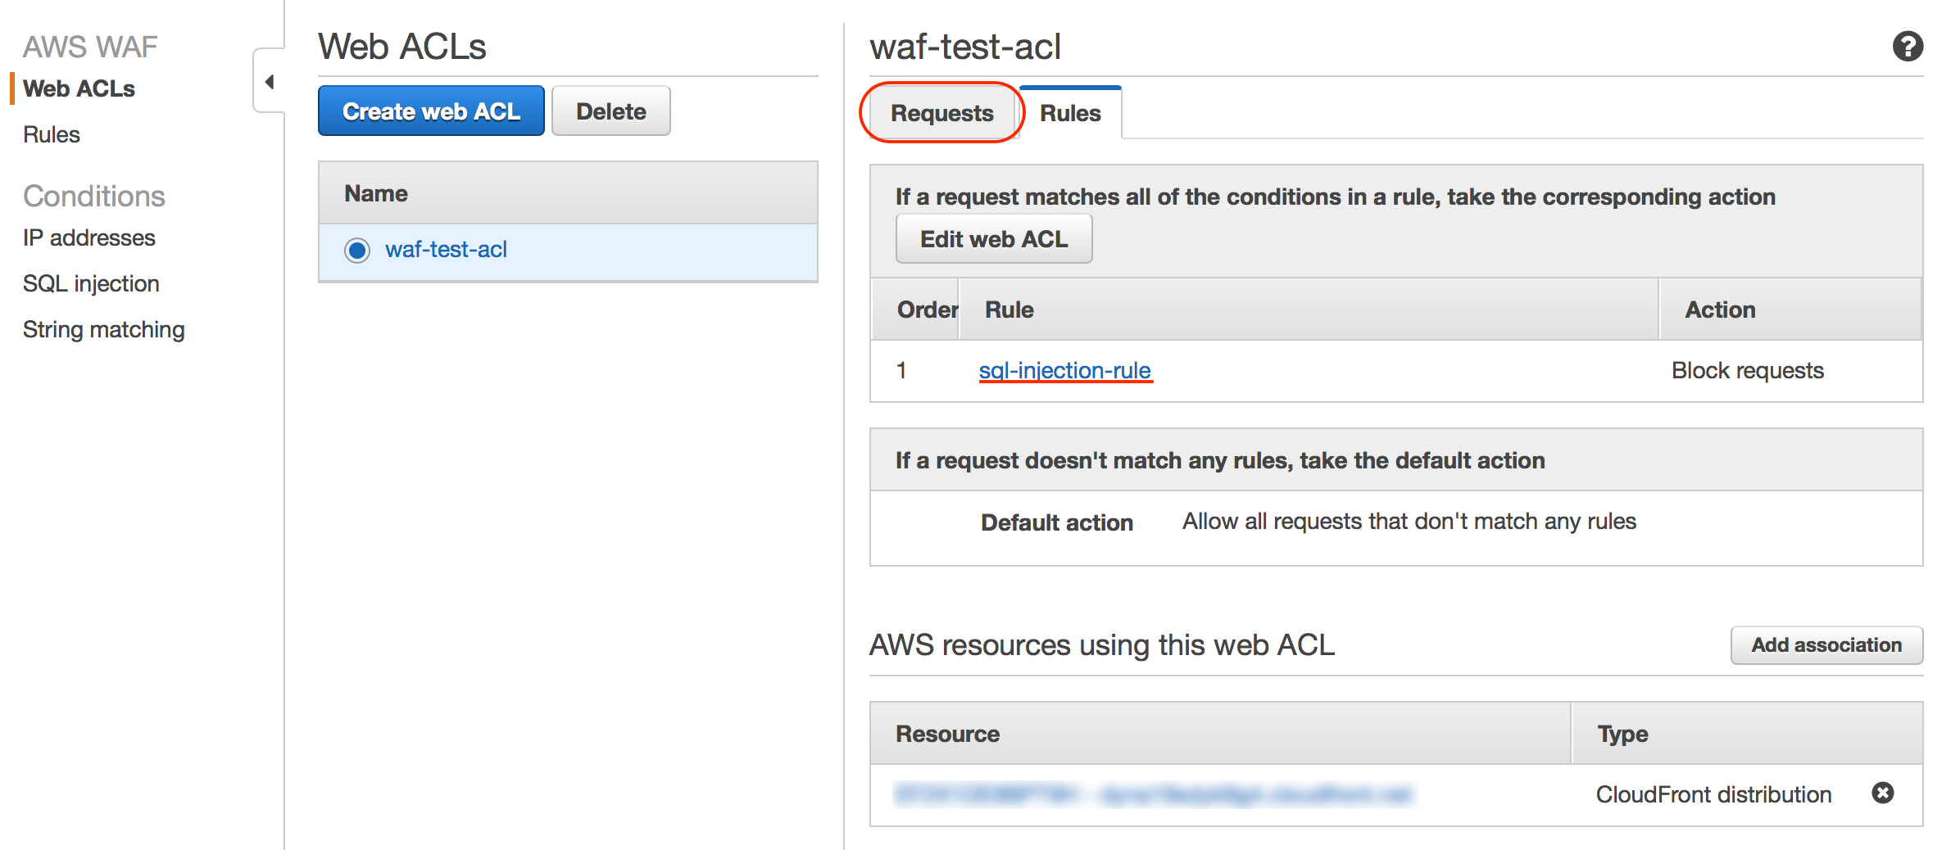Click the Add association button
Image resolution: width=1960 pixels, height=850 pixels.
point(1826,645)
